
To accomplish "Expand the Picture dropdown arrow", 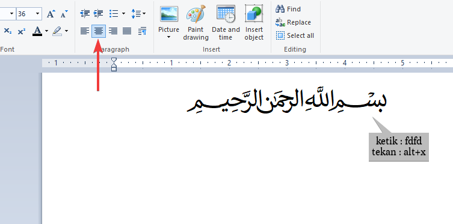I will (x=168, y=37).
